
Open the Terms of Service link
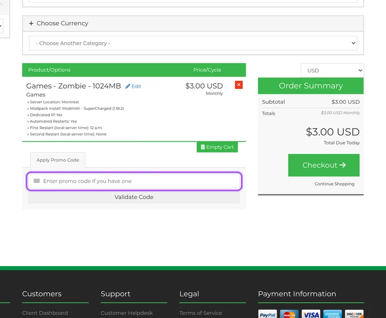tap(201, 313)
